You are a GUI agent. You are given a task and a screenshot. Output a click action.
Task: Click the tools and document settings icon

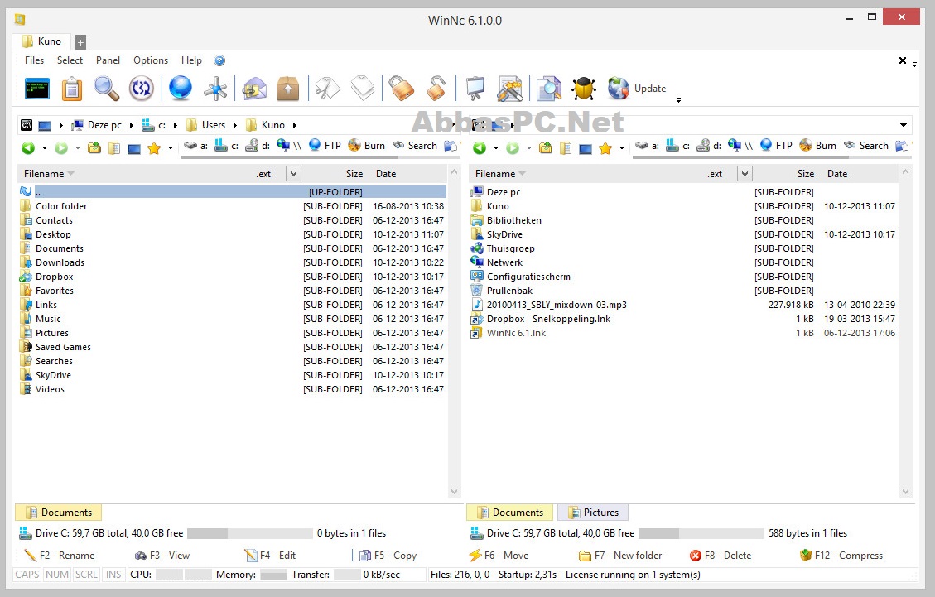tap(510, 89)
